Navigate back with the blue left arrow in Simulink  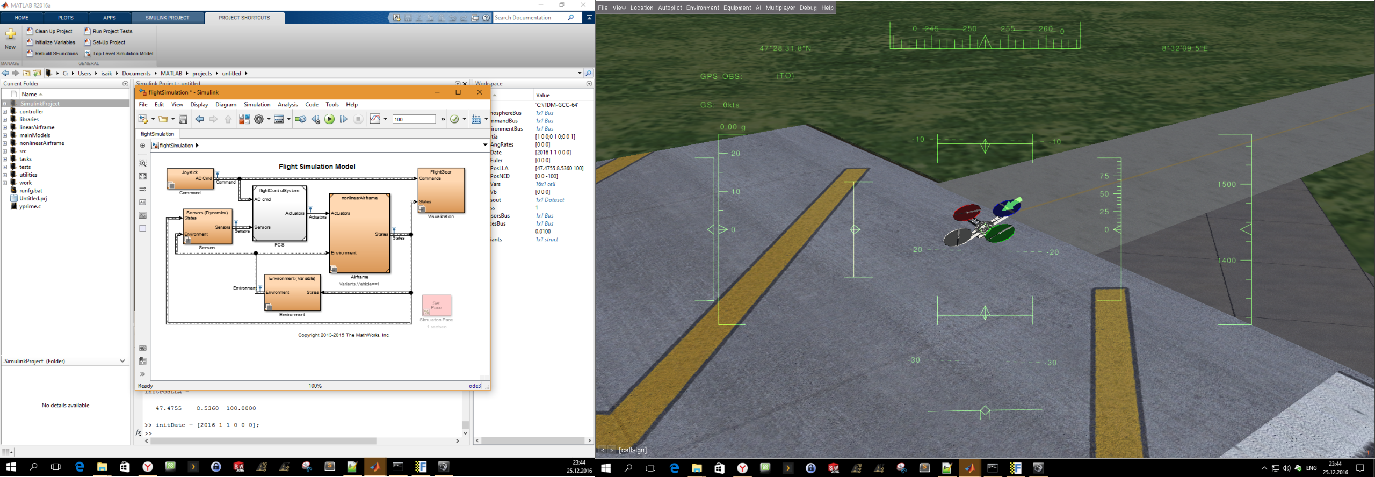pyautogui.click(x=199, y=119)
